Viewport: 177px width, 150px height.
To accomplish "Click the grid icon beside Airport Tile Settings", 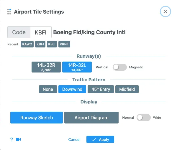I will click(x=9, y=12).
